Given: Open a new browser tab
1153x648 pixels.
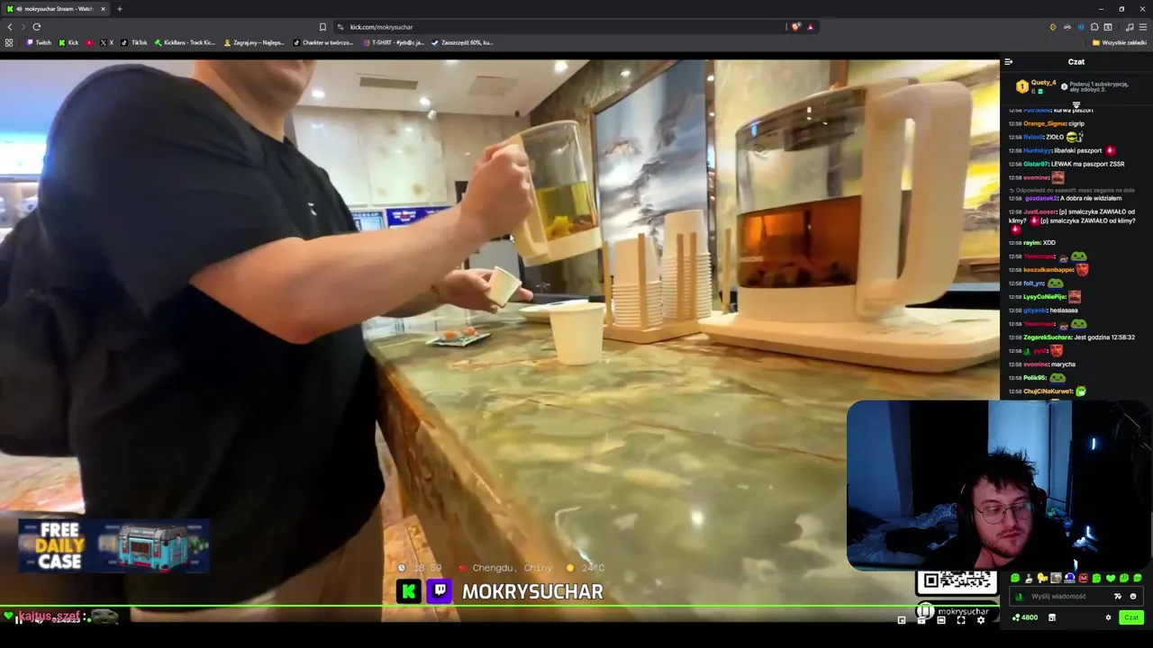Looking at the screenshot, I should pos(119,9).
